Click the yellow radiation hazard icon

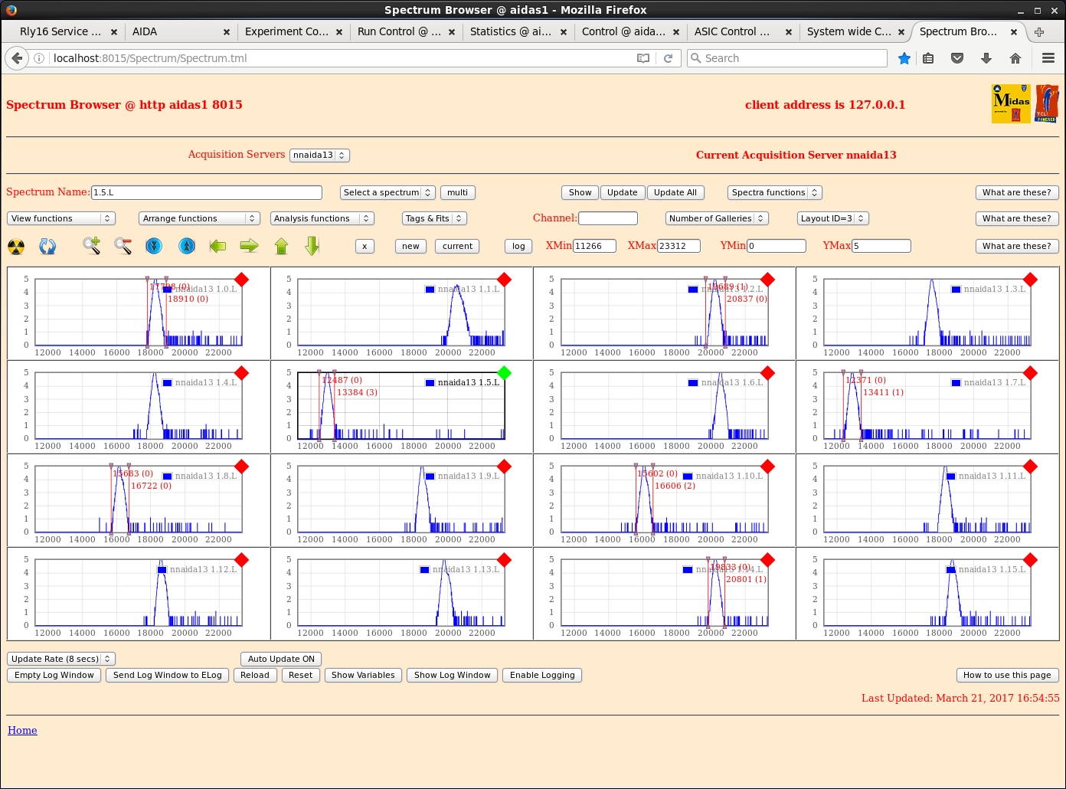16,247
